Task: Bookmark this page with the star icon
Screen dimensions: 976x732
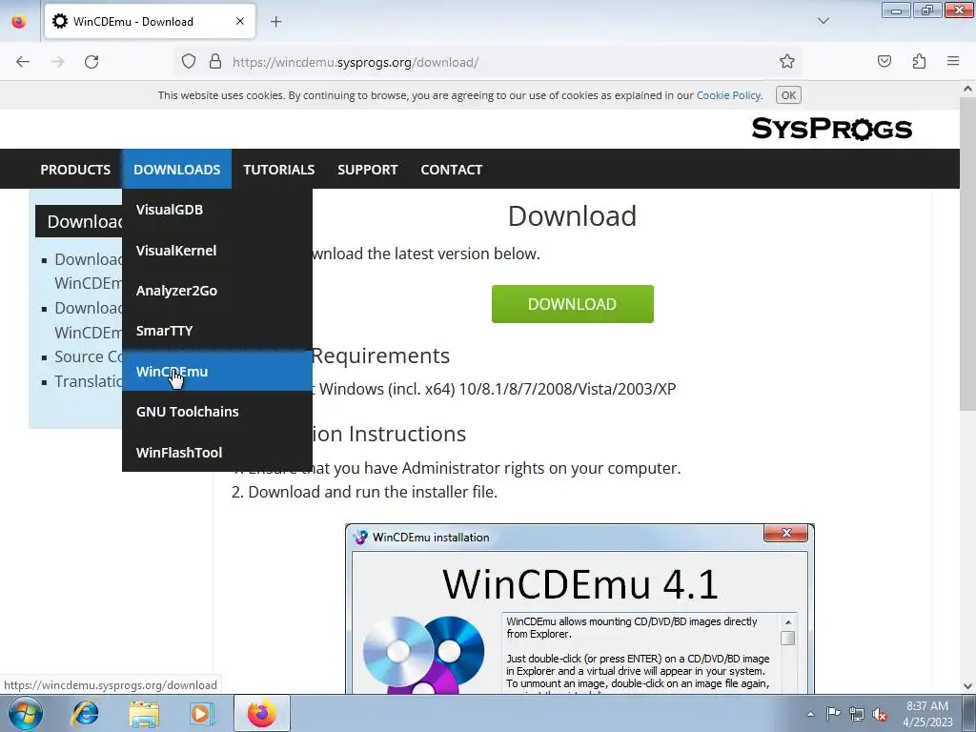Action: point(786,61)
